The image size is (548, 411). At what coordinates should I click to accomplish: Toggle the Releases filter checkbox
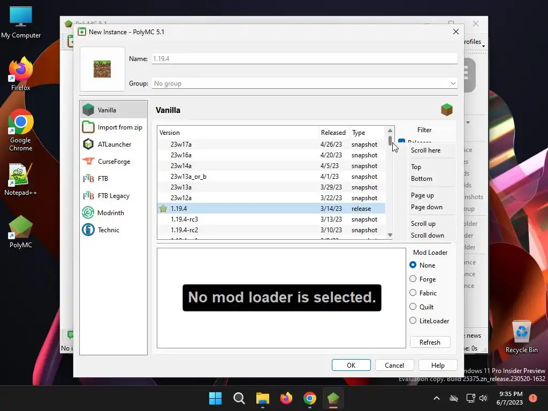point(401,141)
